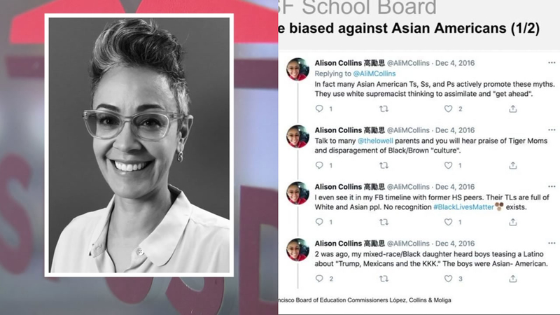Screen dimensions: 560x315
Task: Share the tweet about Trump, Mexicans and KKK
Action: point(513,279)
